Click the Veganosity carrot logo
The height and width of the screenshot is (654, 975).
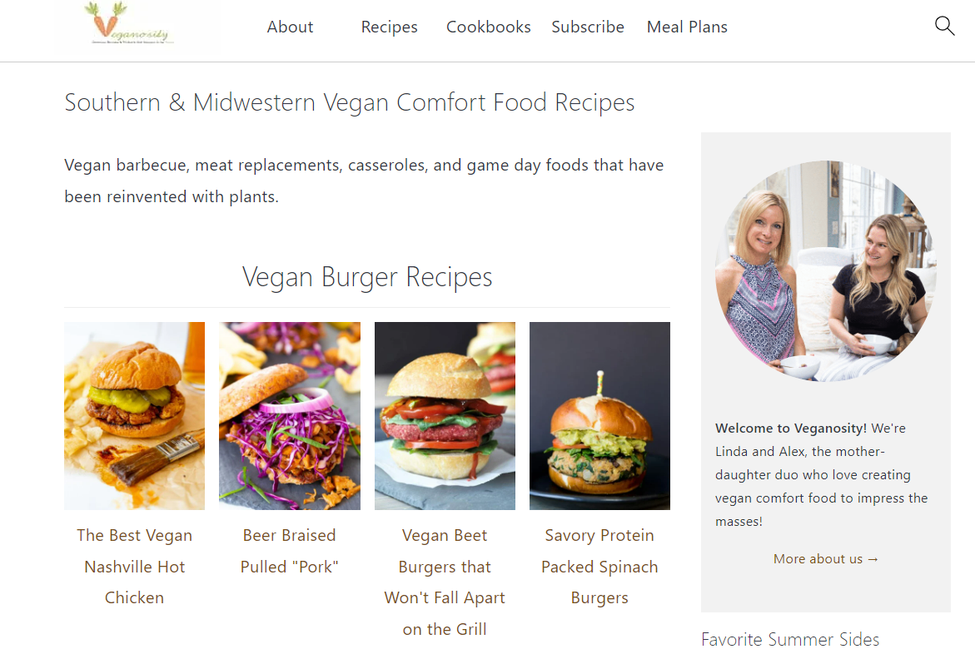(x=129, y=23)
